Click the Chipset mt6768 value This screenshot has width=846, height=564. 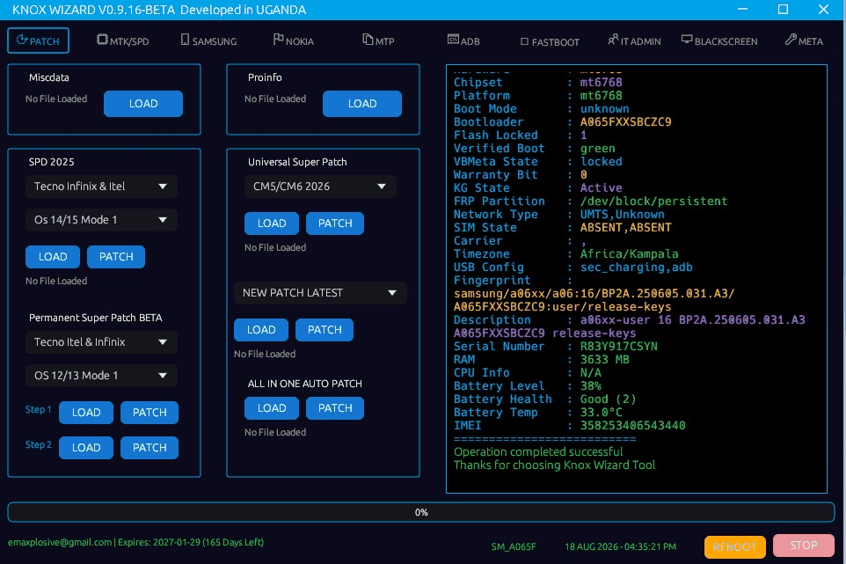click(601, 83)
